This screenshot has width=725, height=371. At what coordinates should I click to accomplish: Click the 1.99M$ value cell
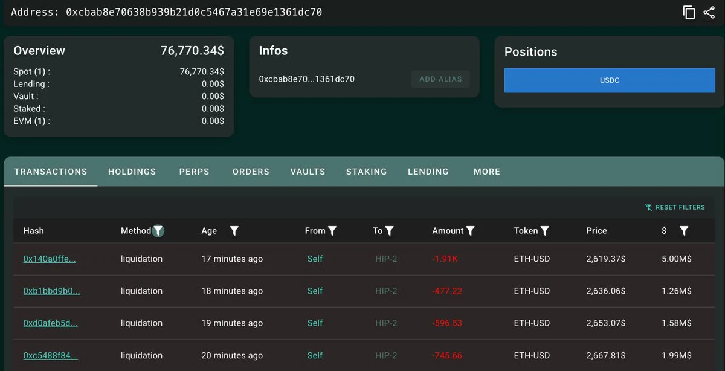tap(677, 355)
